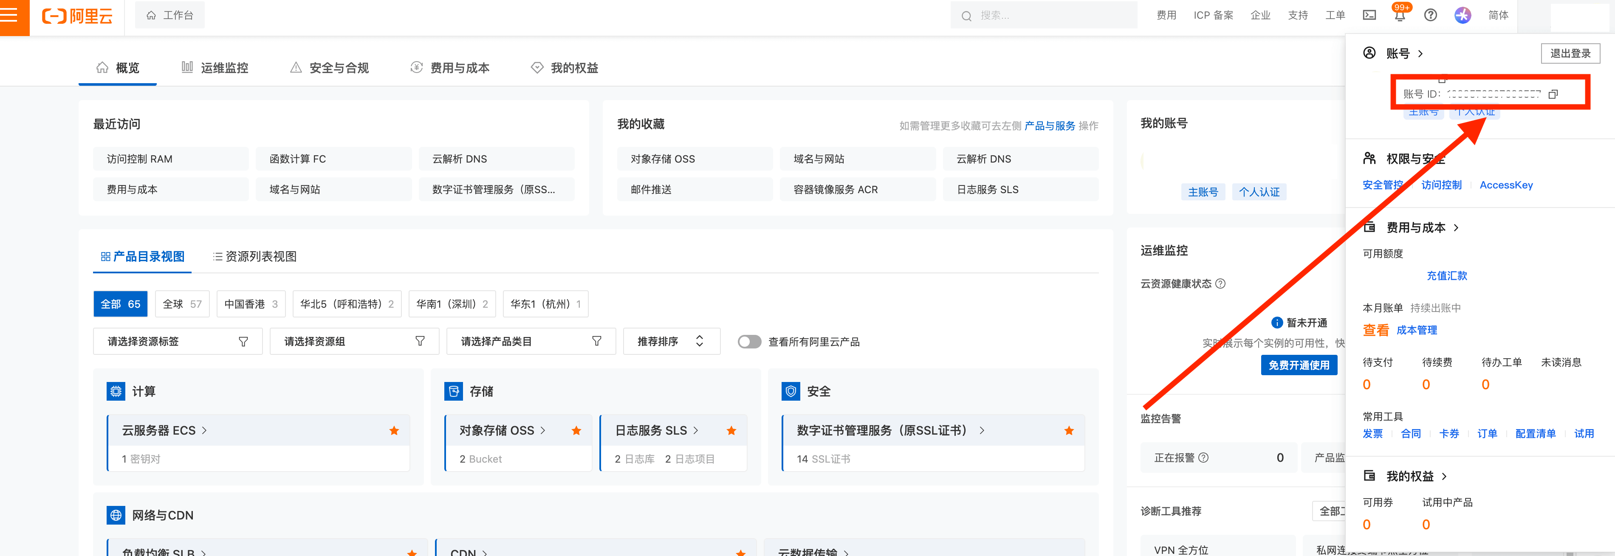Image resolution: width=1615 pixels, height=556 pixels.
Task: Open 请选择资源标签 filter dropdown
Action: 178,341
